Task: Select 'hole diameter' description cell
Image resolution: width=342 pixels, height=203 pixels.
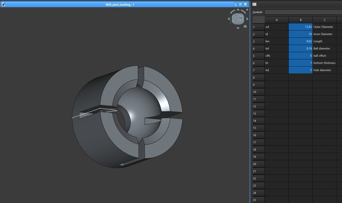Action: coord(325,70)
